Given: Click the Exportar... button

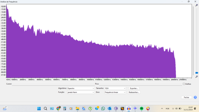Looking at the screenshot, I should click(x=134, y=88).
